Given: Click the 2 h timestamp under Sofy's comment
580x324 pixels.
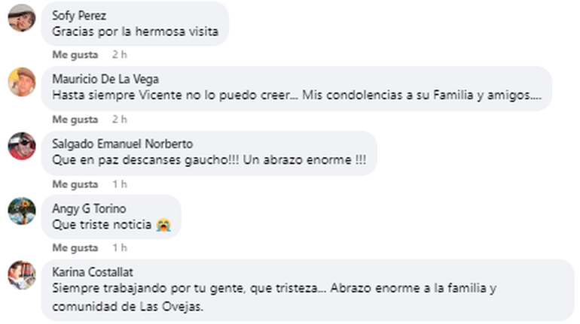Looking at the screenshot, I should pos(120,55).
